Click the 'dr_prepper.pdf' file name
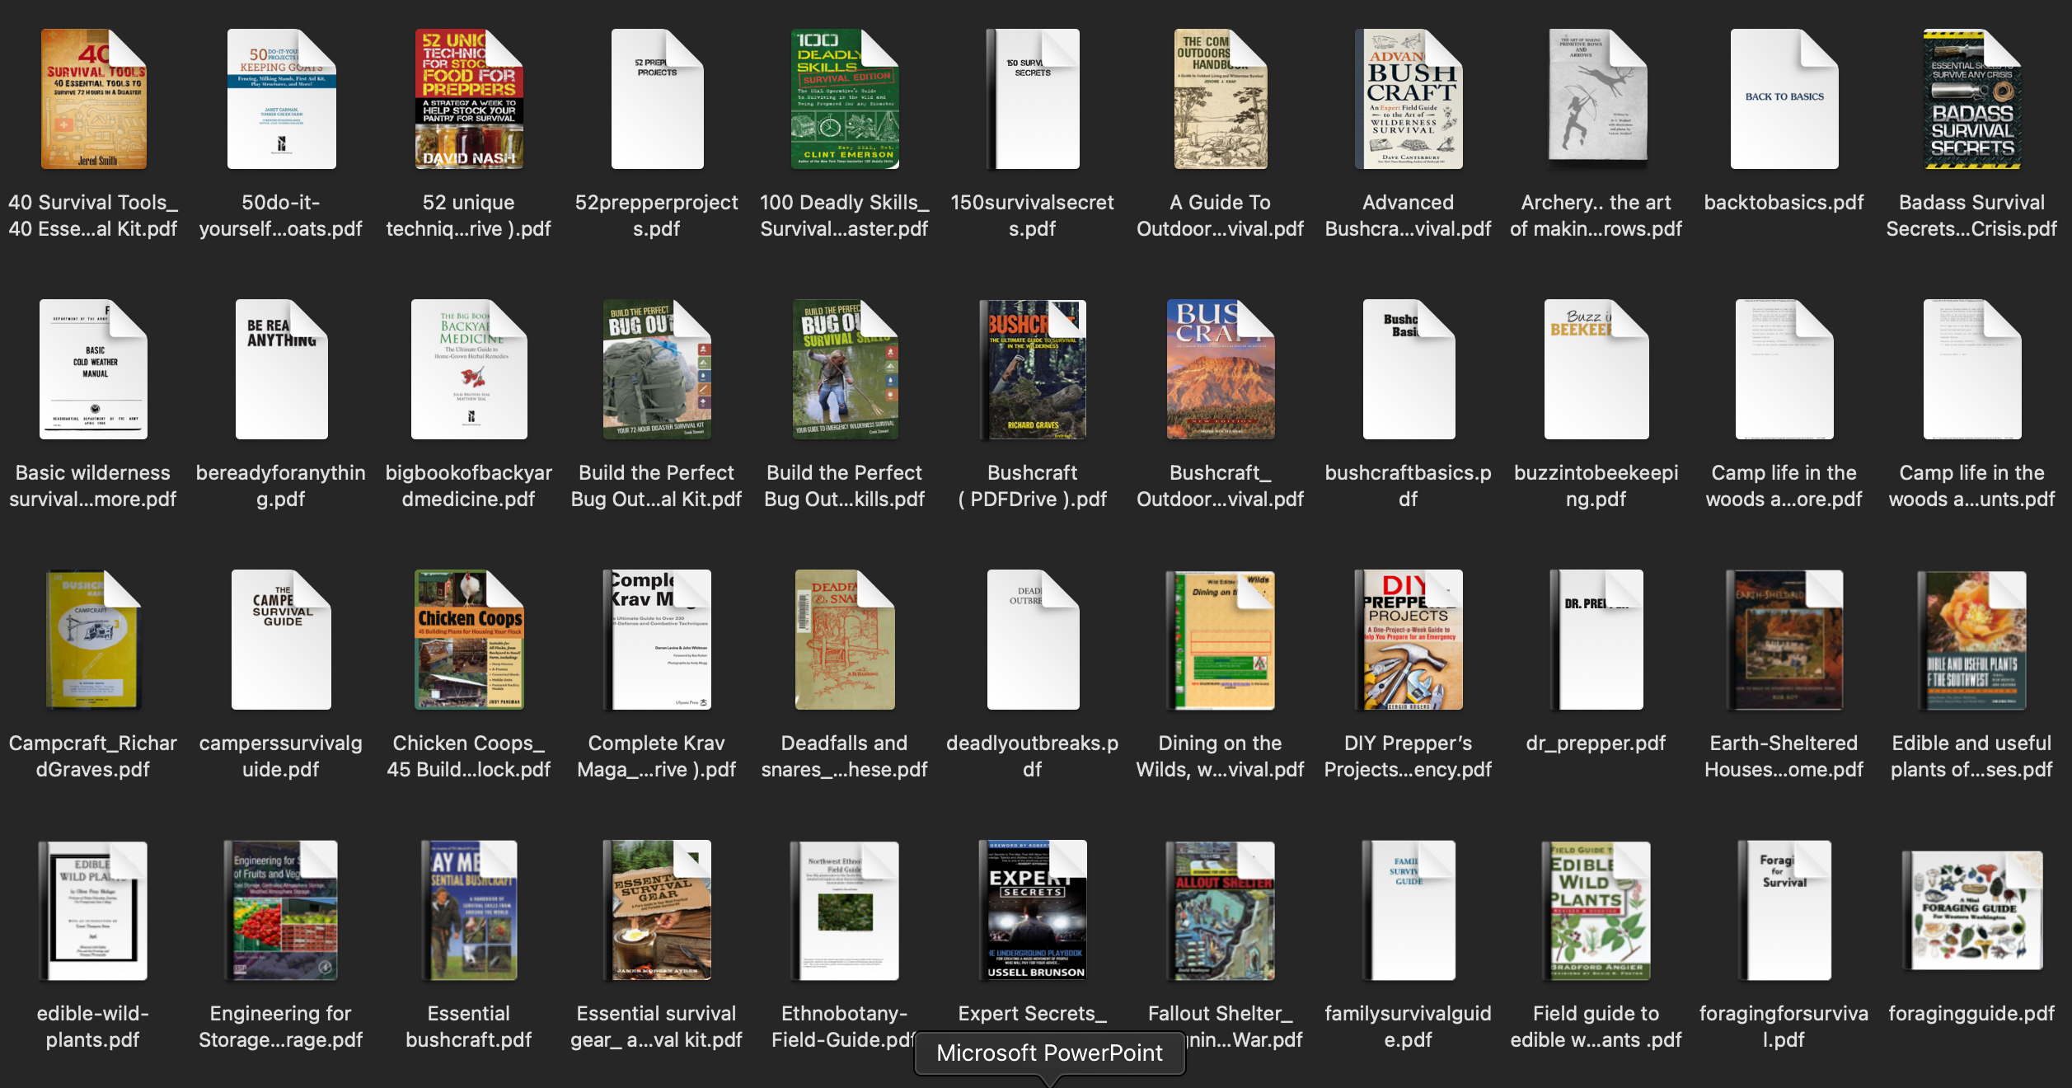This screenshot has width=2072, height=1088. [x=1596, y=743]
